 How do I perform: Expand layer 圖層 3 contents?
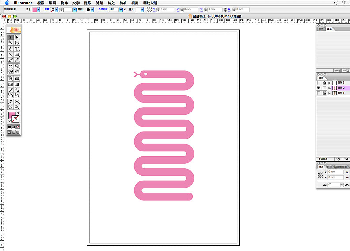pos(330,83)
